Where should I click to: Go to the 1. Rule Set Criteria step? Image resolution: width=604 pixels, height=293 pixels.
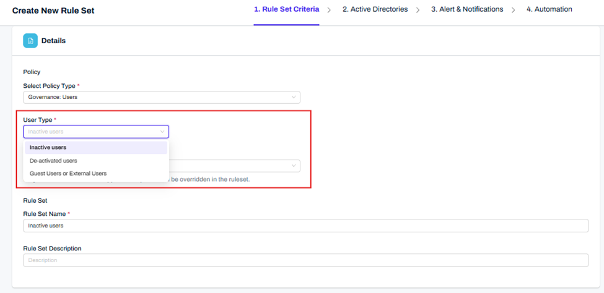click(x=286, y=10)
